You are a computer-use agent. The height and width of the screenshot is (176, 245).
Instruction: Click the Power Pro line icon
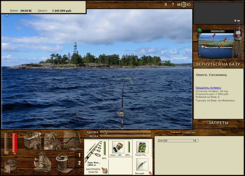click(142, 147)
